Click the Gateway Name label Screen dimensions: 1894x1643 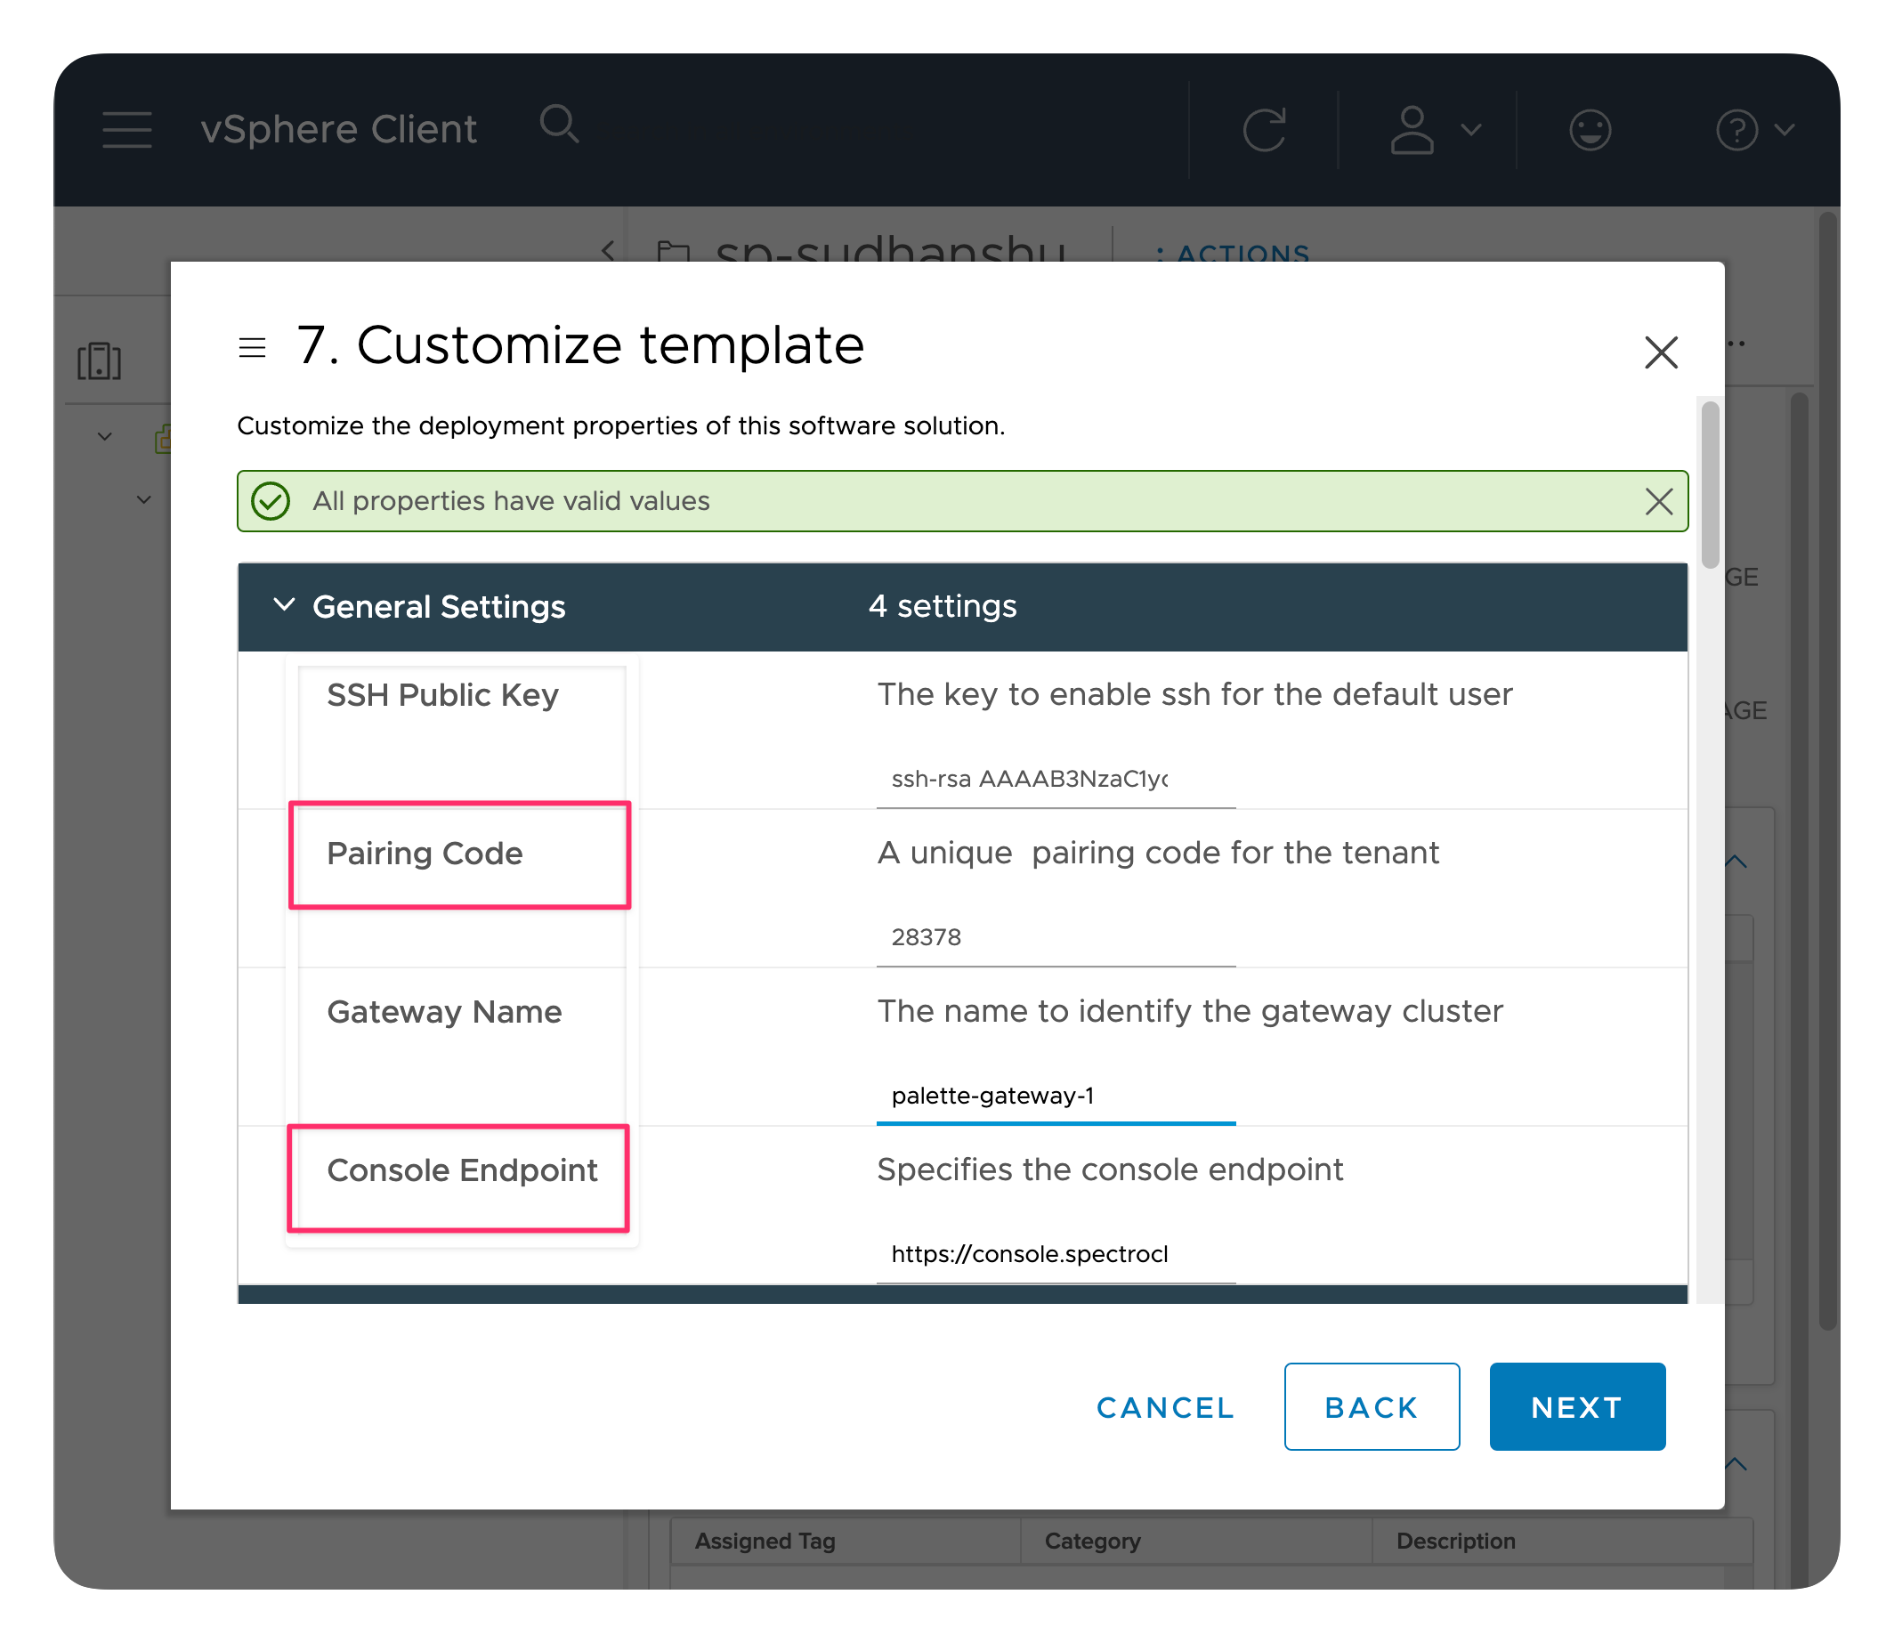[444, 1012]
